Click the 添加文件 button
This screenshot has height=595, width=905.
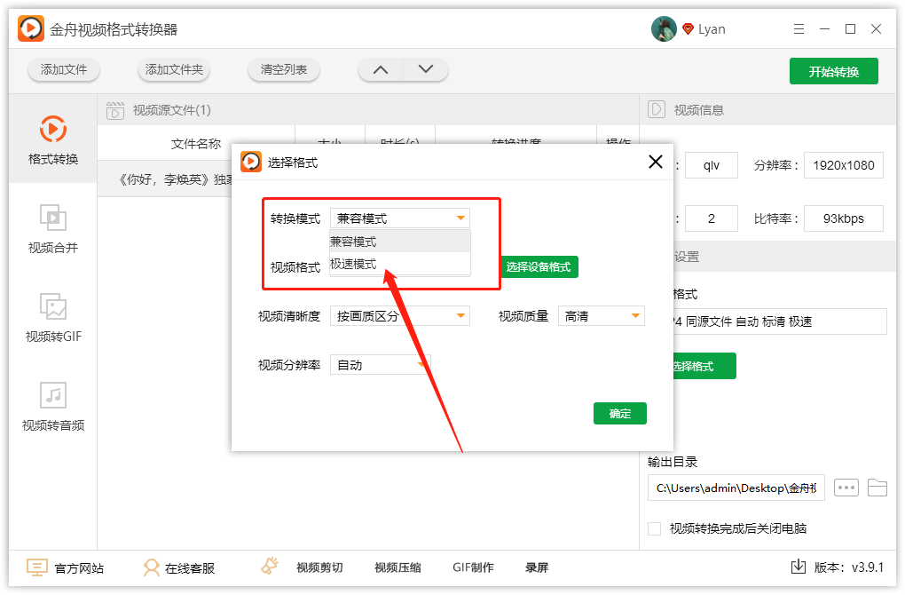pyautogui.click(x=64, y=69)
